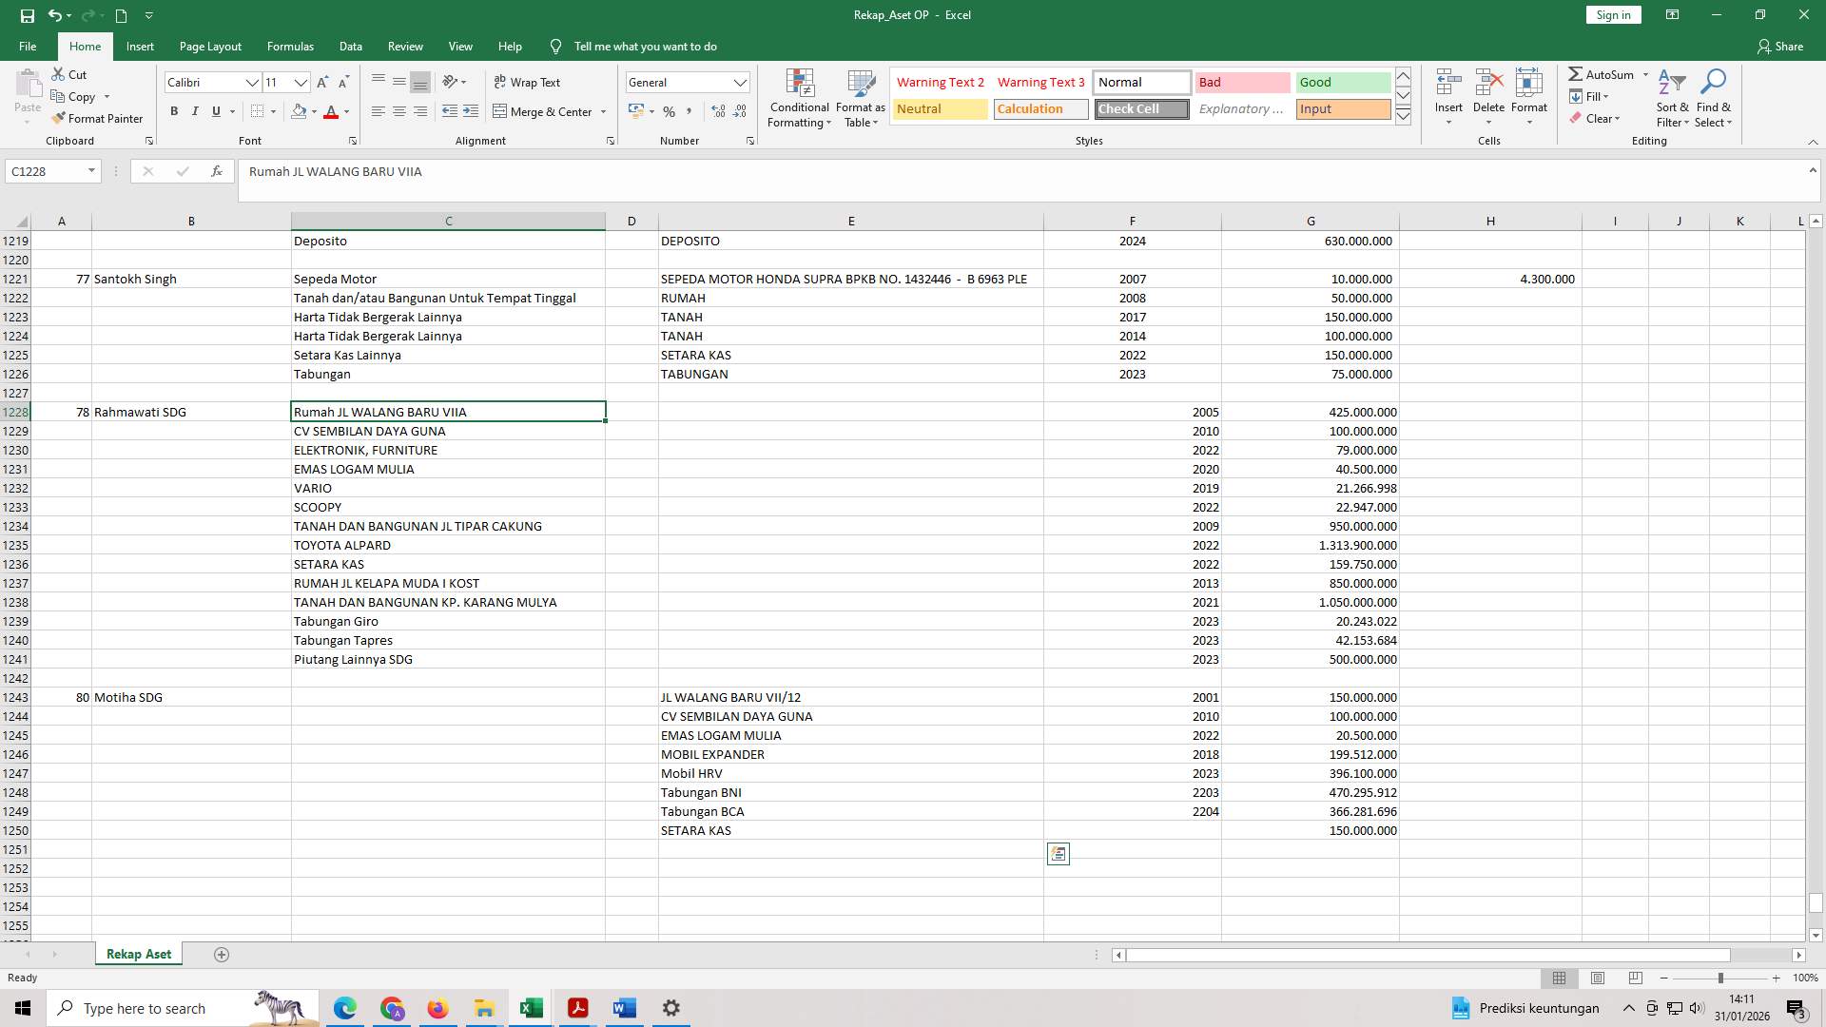Open the Format Painter tool
The height and width of the screenshot is (1027, 1826).
tap(98, 118)
